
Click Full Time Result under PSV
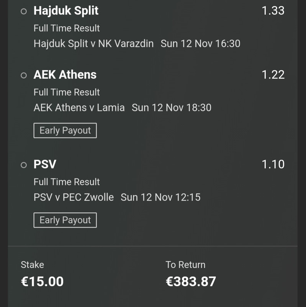(67, 182)
